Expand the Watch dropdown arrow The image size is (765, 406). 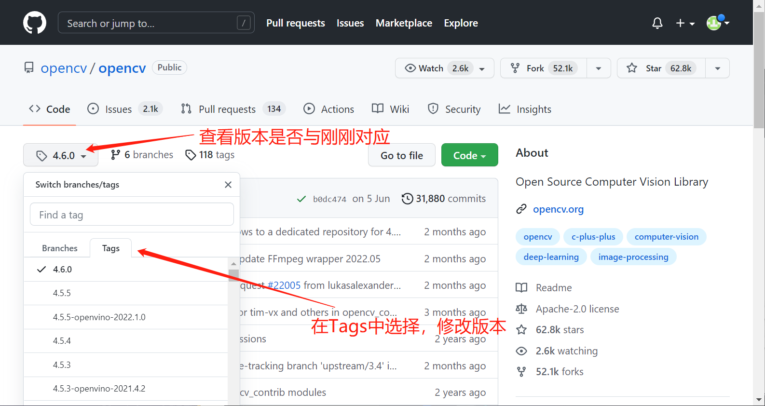(x=482, y=68)
